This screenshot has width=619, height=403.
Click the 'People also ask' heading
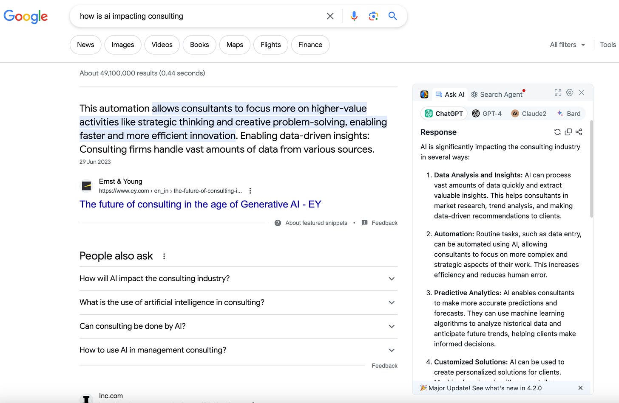coord(116,256)
